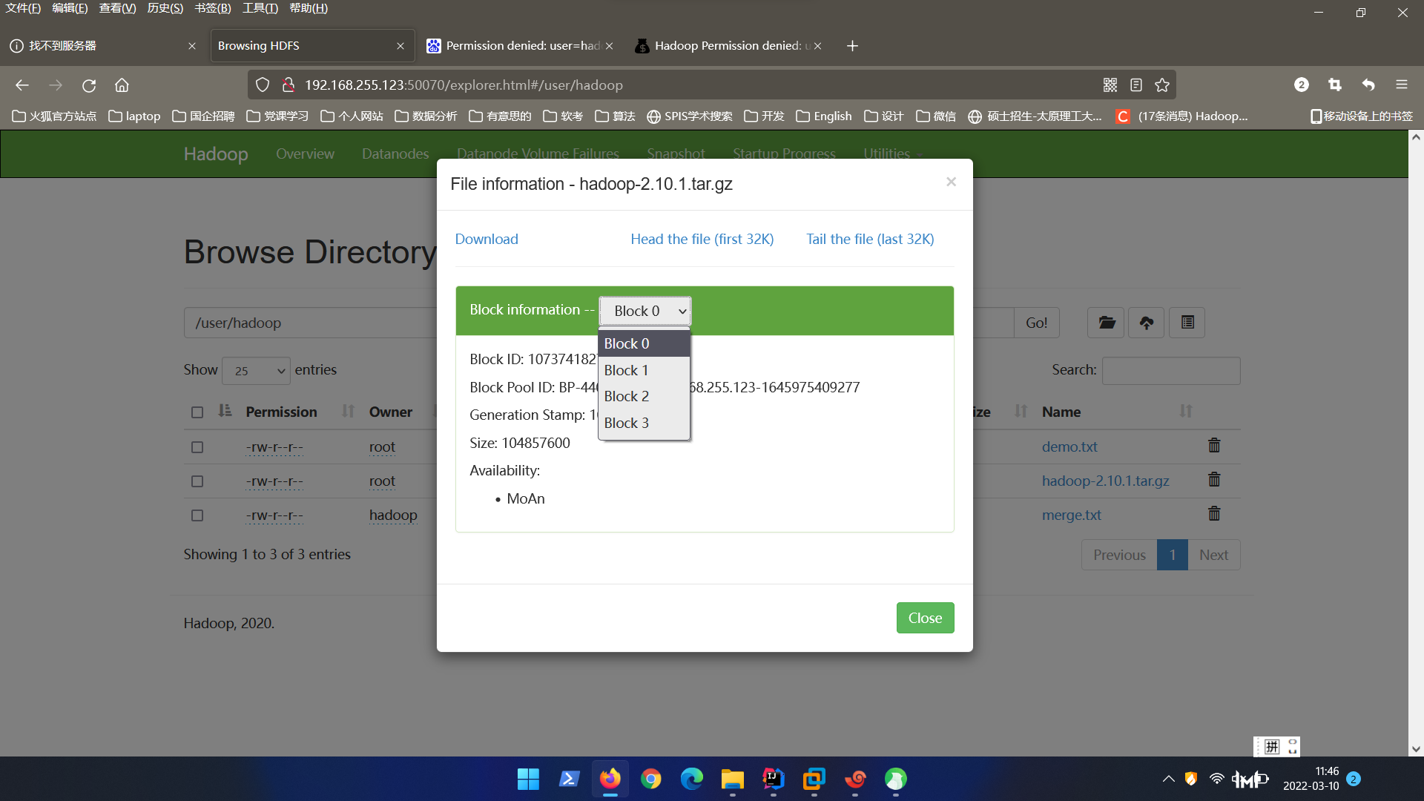Choose Block 3 from the list

[x=627, y=423]
